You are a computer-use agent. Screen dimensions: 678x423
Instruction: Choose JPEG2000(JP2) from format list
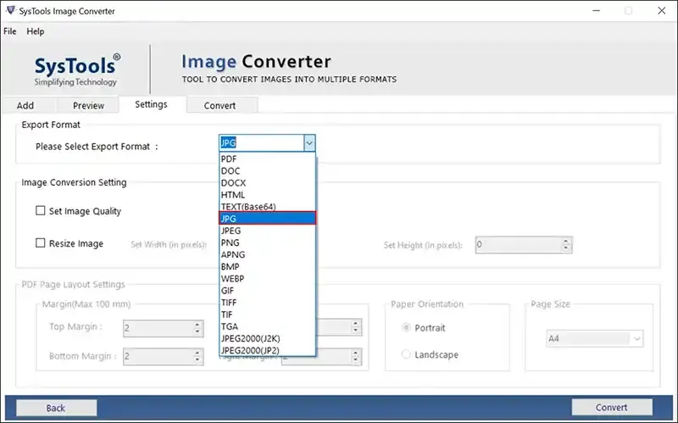click(267, 350)
